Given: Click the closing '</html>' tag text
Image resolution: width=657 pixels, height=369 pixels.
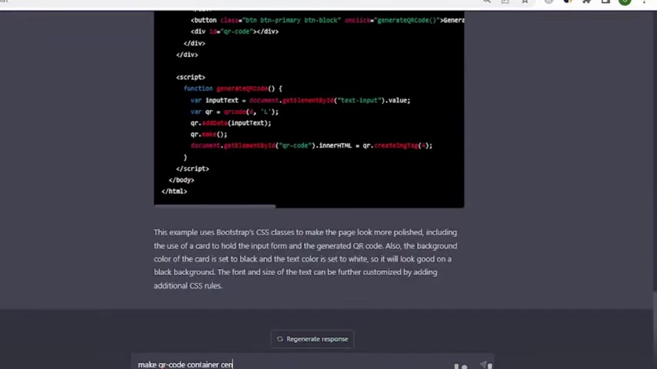Looking at the screenshot, I should pos(175,191).
